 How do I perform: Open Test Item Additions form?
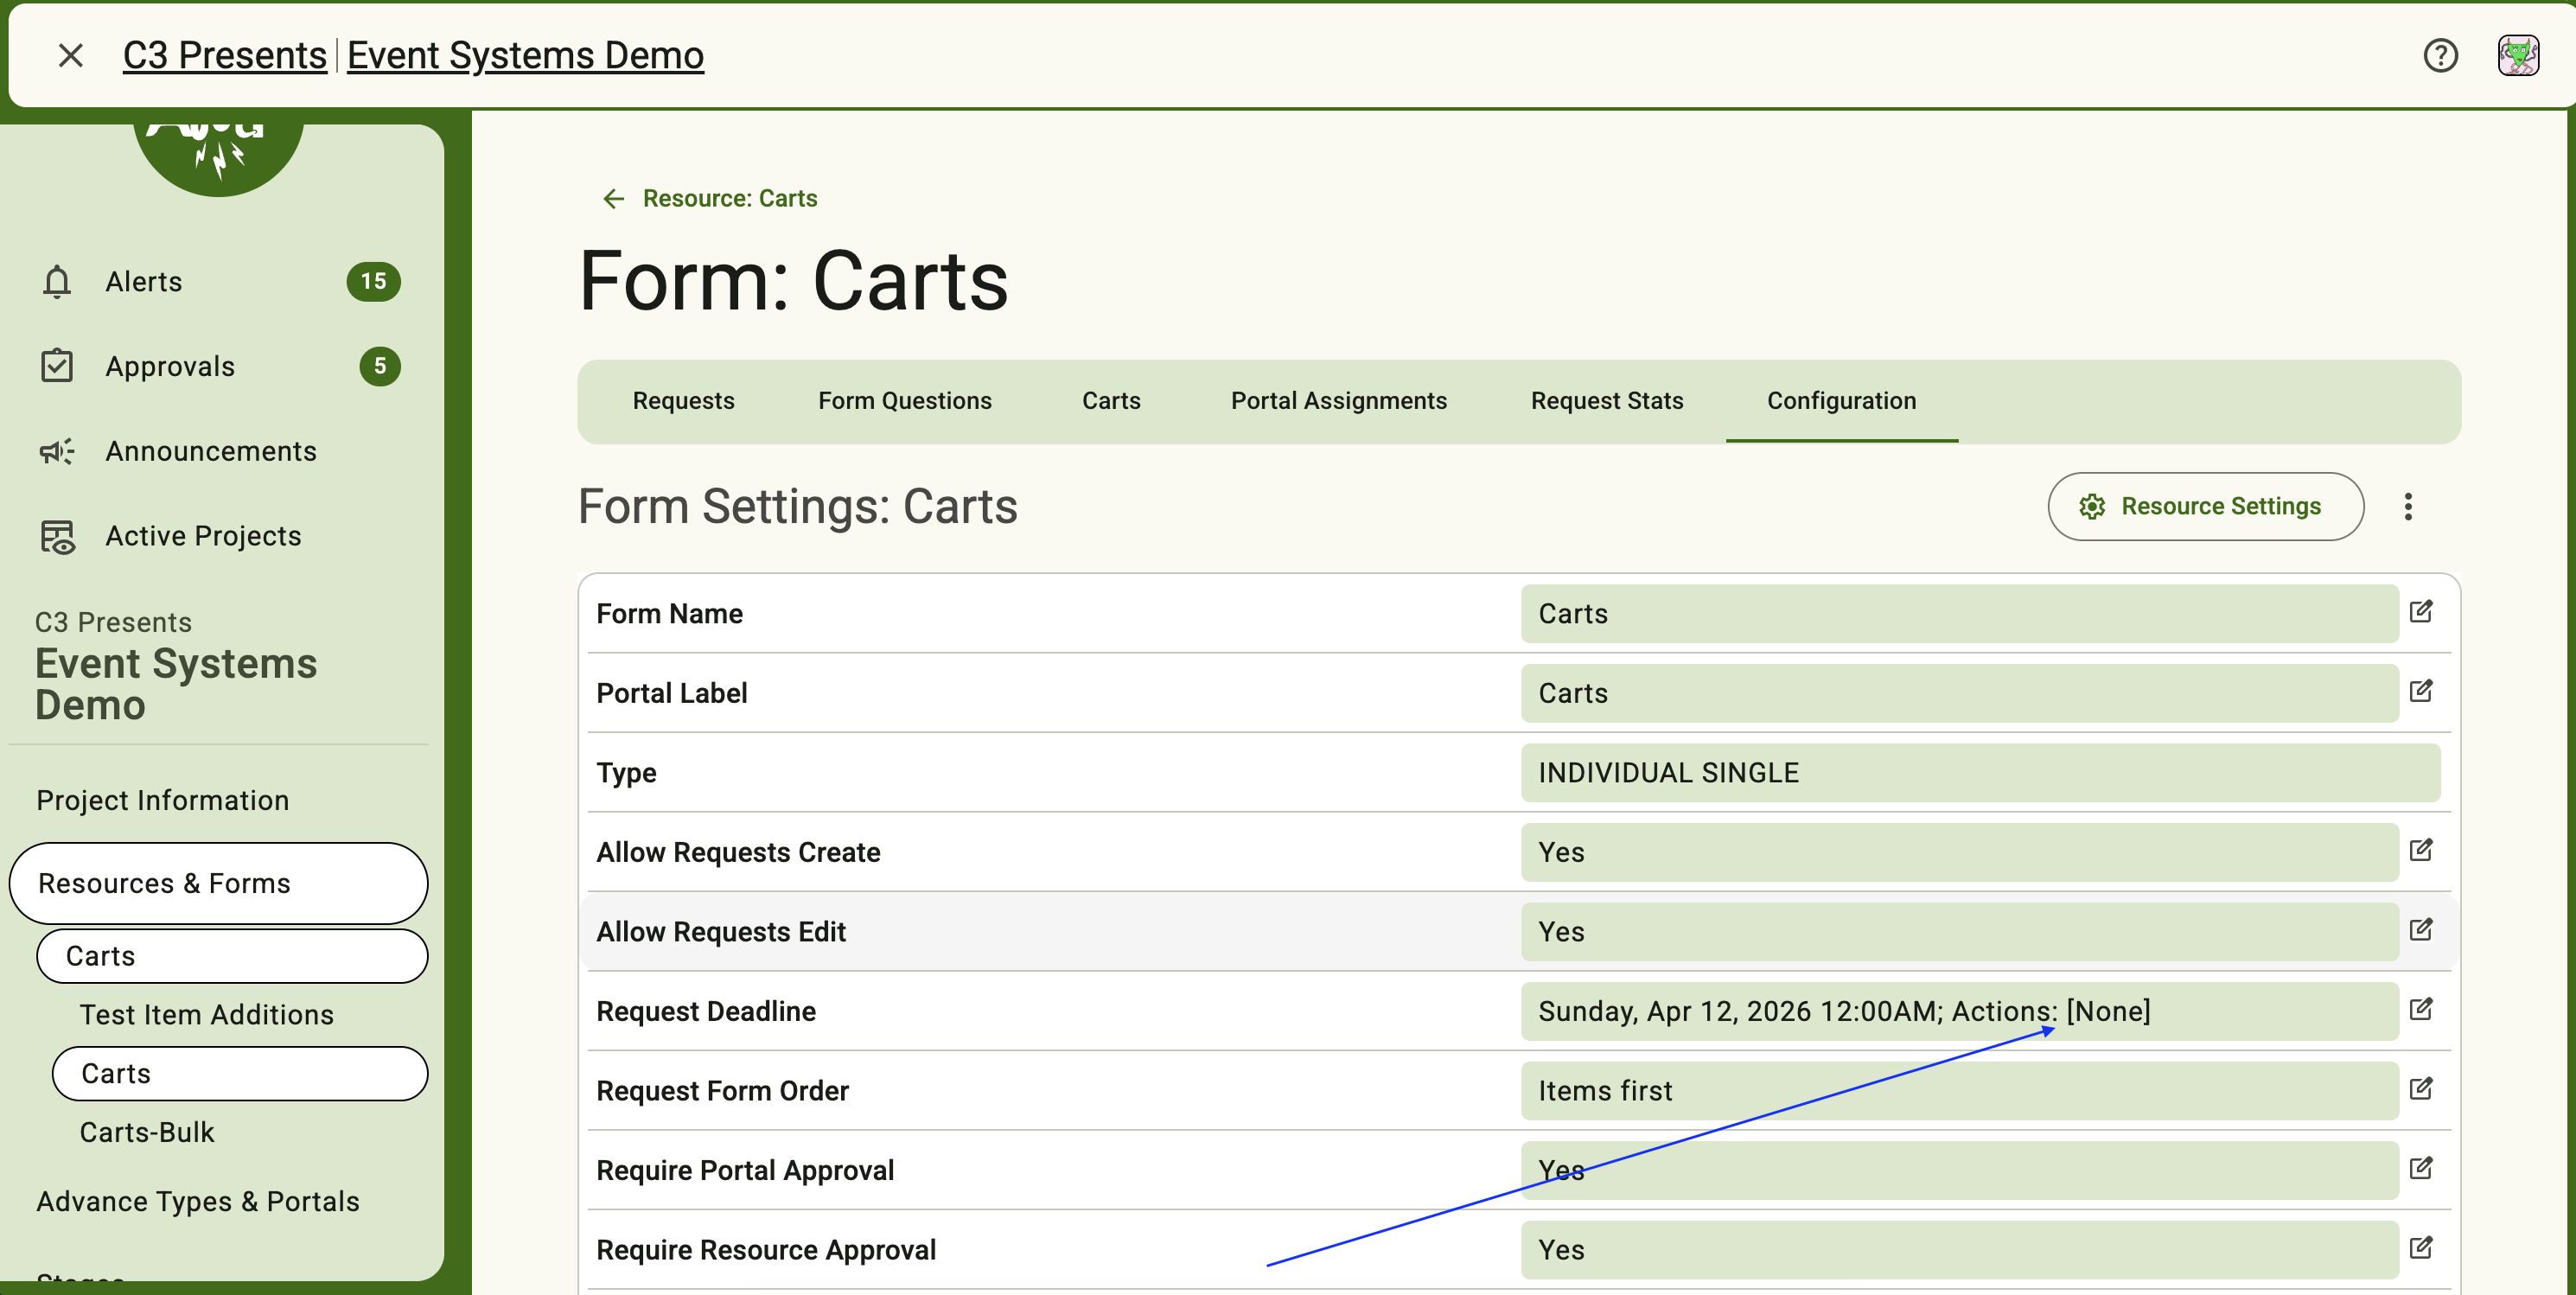206,1015
